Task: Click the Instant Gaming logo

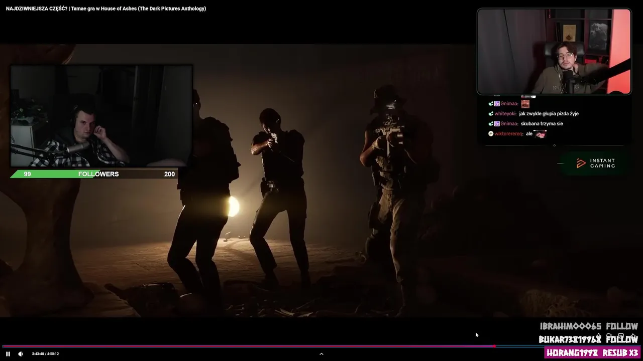Action: coord(595,163)
